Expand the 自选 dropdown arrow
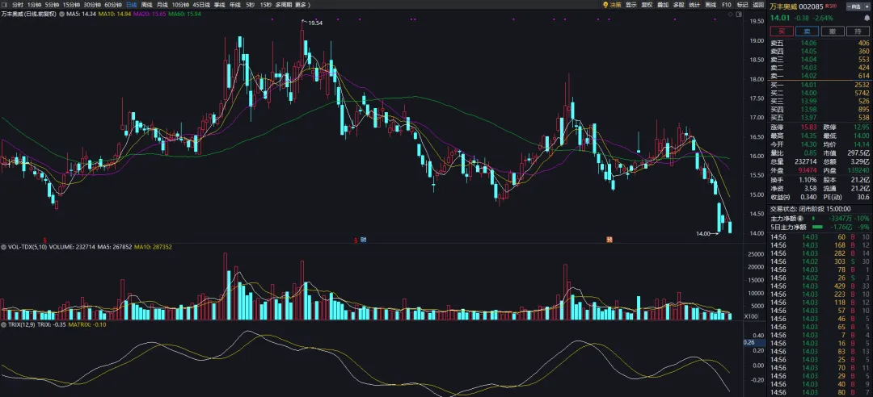Image resolution: width=873 pixels, height=397 pixels. 866,6
